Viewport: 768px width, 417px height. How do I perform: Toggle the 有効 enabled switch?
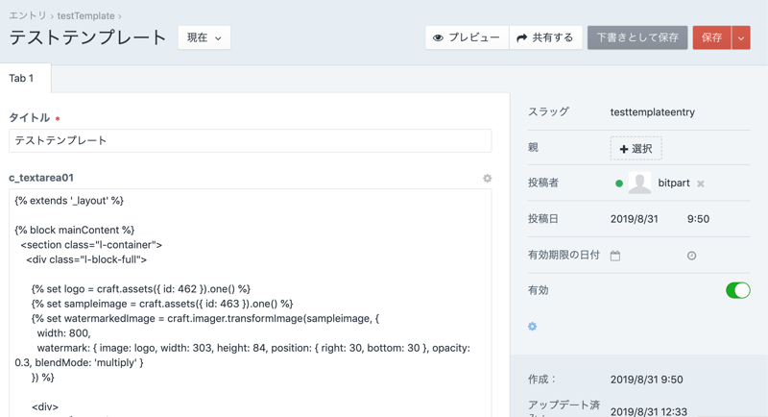click(x=737, y=290)
